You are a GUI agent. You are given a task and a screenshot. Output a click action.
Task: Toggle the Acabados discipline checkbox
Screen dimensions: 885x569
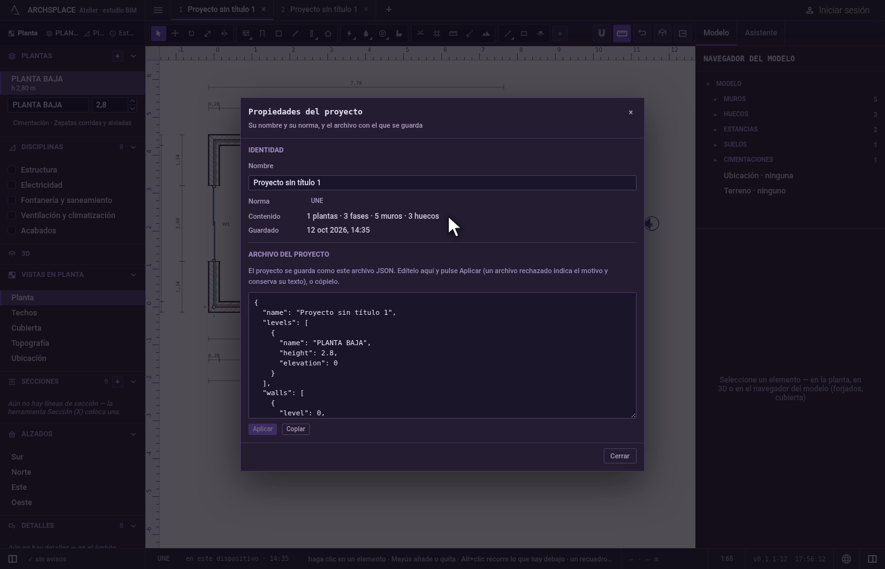[12, 231]
